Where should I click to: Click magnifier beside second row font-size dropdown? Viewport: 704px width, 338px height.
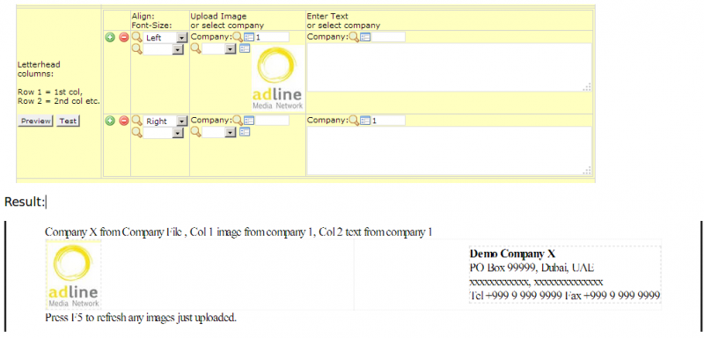pos(137,132)
